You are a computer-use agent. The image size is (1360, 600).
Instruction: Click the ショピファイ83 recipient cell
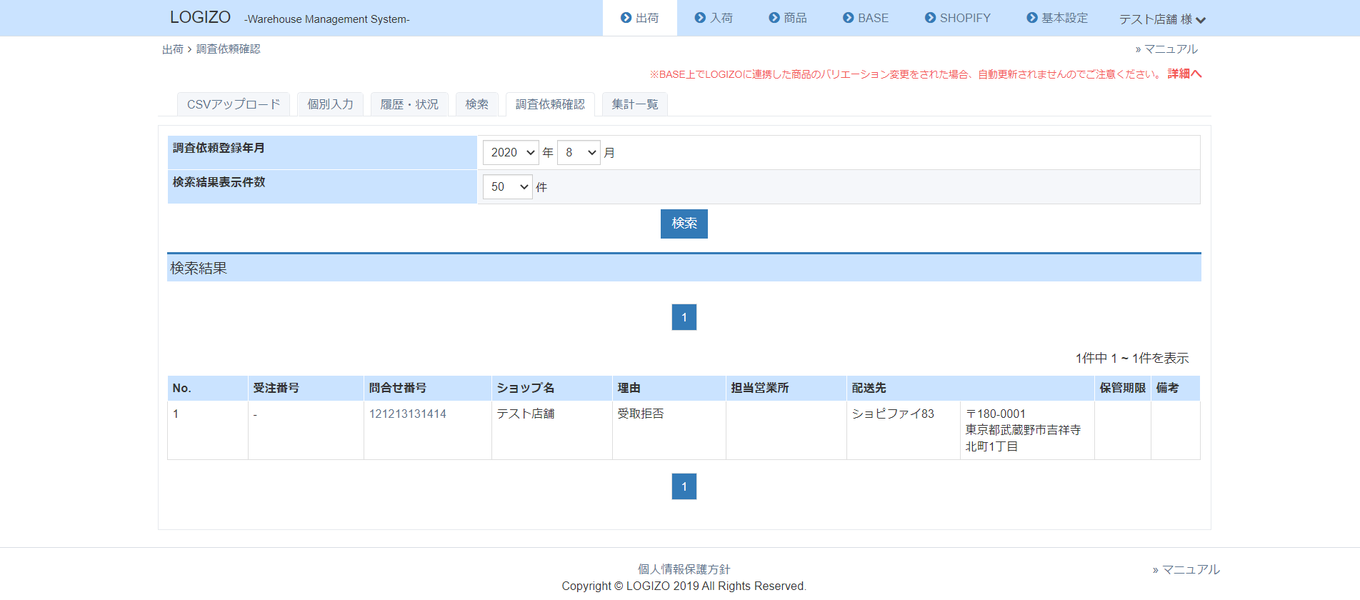pos(904,430)
